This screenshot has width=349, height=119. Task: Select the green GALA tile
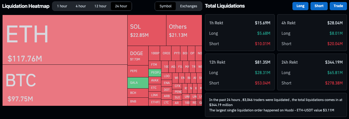(138, 83)
